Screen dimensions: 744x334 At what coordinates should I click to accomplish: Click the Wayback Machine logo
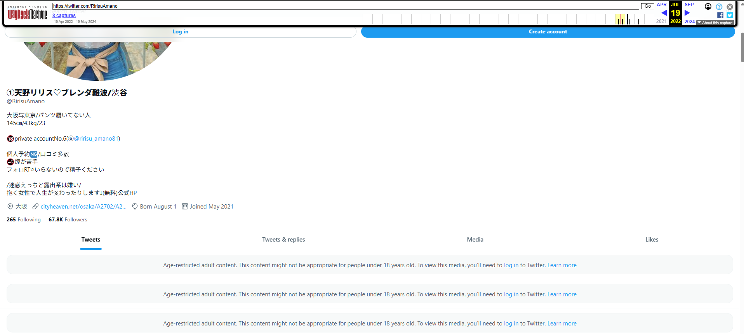28,14
